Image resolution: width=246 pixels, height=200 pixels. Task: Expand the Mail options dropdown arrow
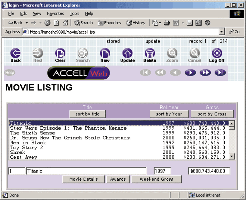click(x=160, y=23)
